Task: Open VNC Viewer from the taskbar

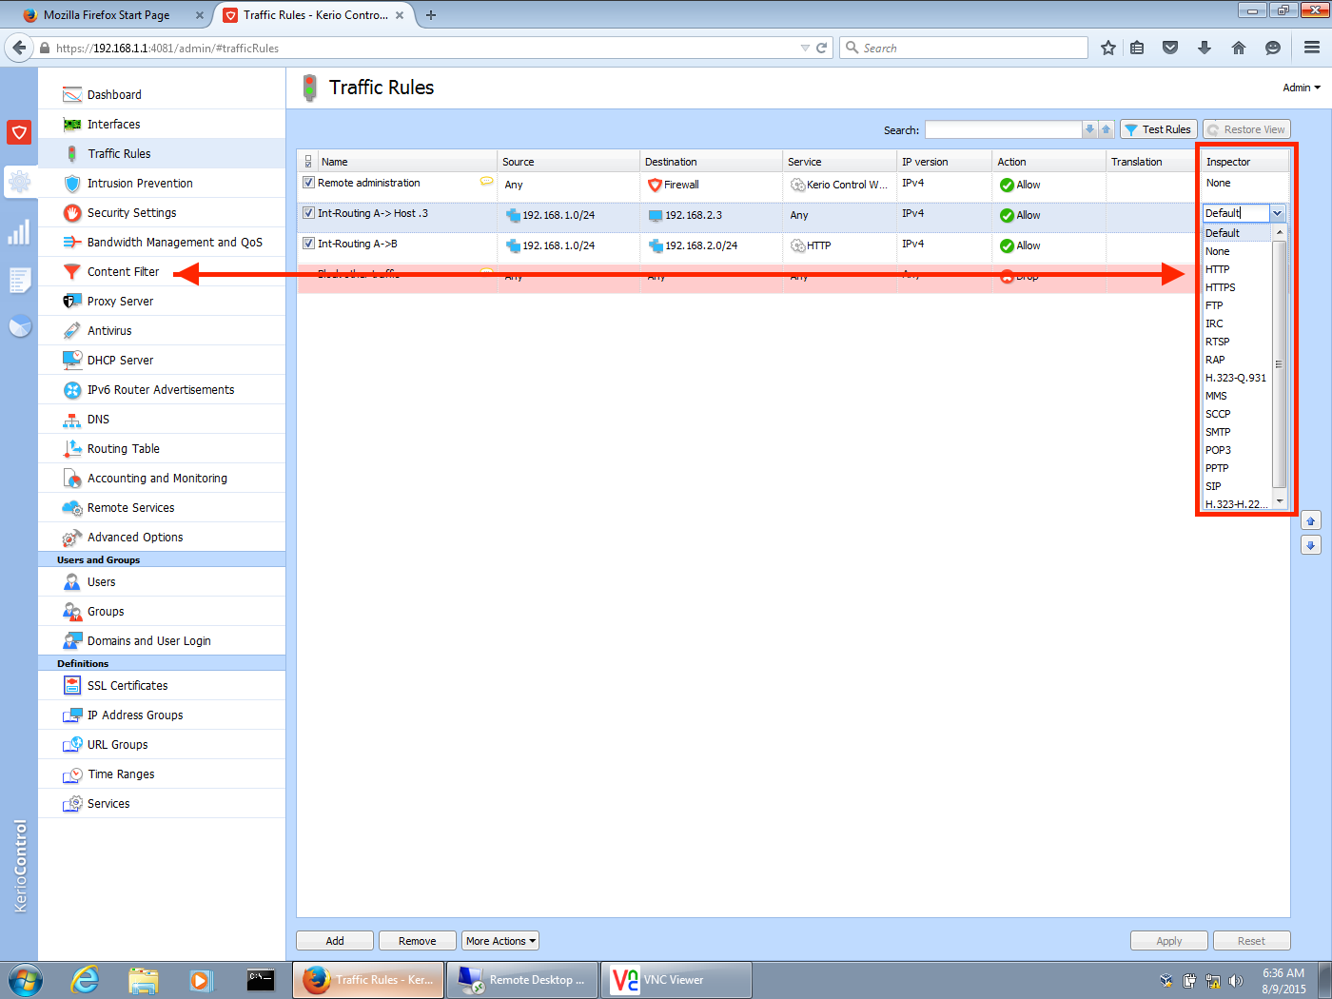Action: (x=676, y=980)
